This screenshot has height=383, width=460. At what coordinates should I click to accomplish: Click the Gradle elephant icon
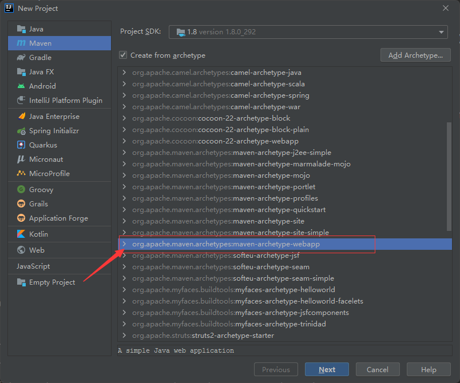pos(21,57)
